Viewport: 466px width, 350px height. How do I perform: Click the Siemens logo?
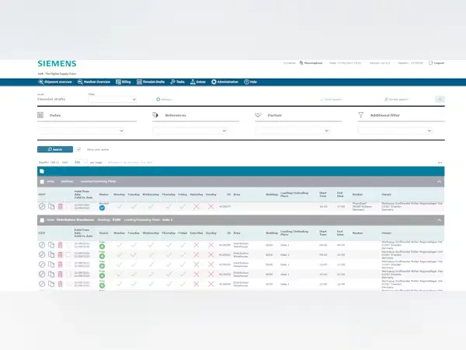pyautogui.click(x=57, y=62)
